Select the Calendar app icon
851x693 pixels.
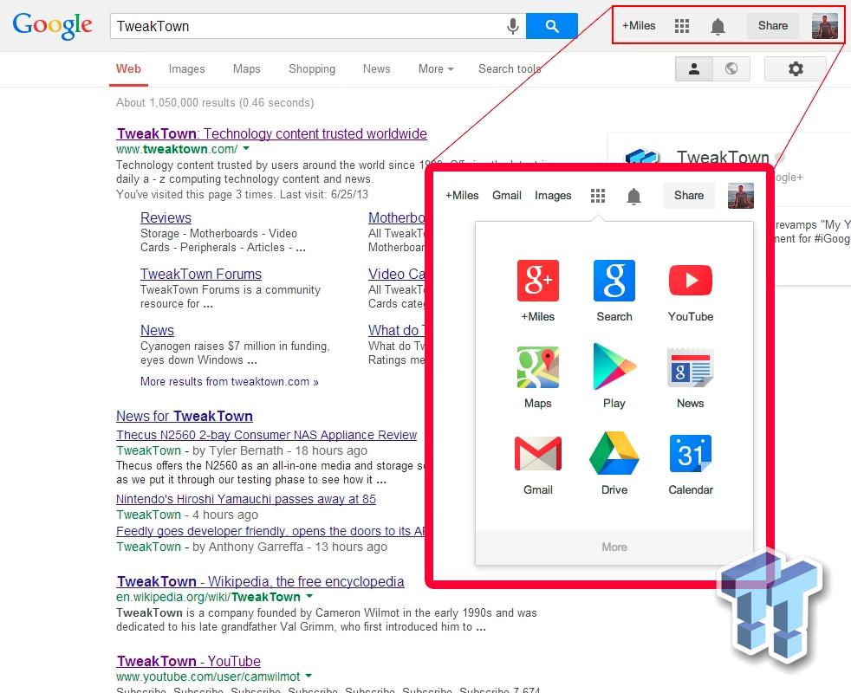click(x=690, y=454)
